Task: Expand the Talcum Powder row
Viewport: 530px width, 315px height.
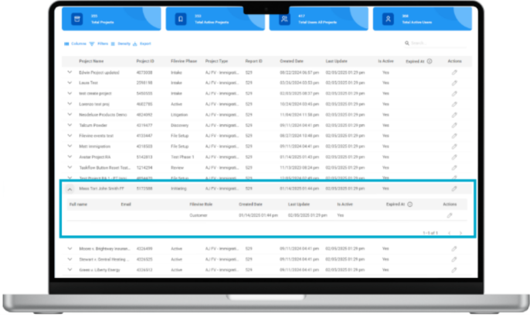Action: (70, 125)
